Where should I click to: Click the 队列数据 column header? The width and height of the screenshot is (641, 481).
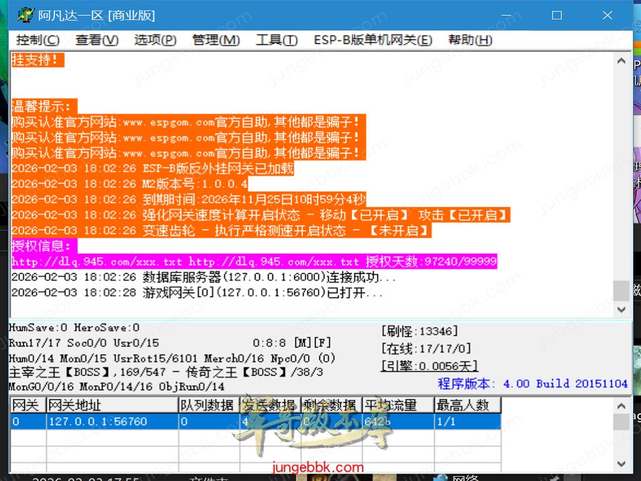[208, 405]
